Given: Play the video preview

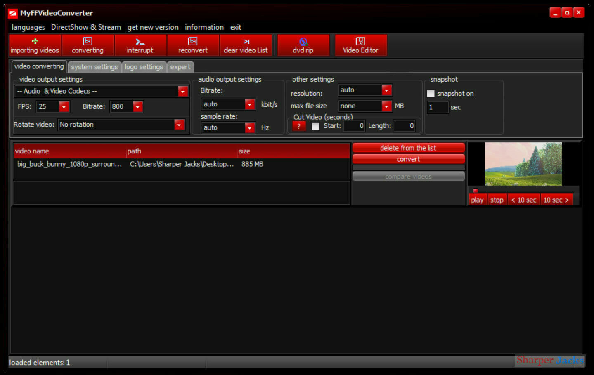Looking at the screenshot, I should coord(478,200).
